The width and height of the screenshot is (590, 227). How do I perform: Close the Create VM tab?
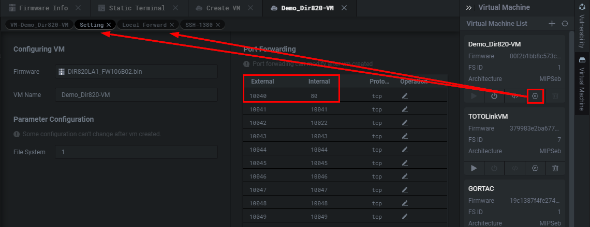pyautogui.click(x=250, y=8)
